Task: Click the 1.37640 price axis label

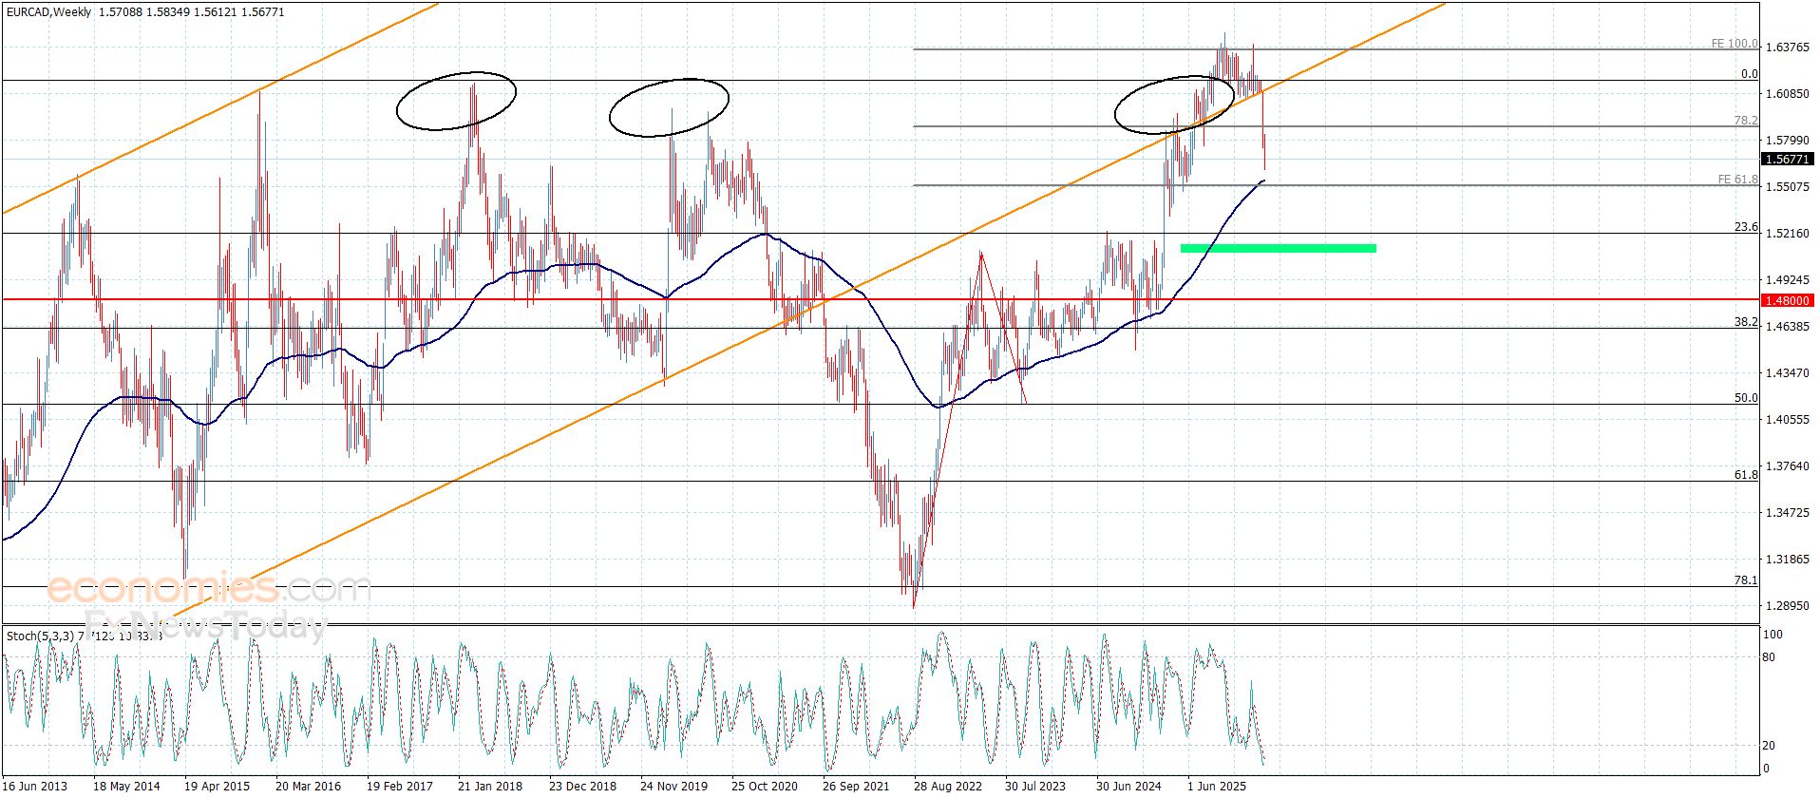Action: tap(1787, 466)
